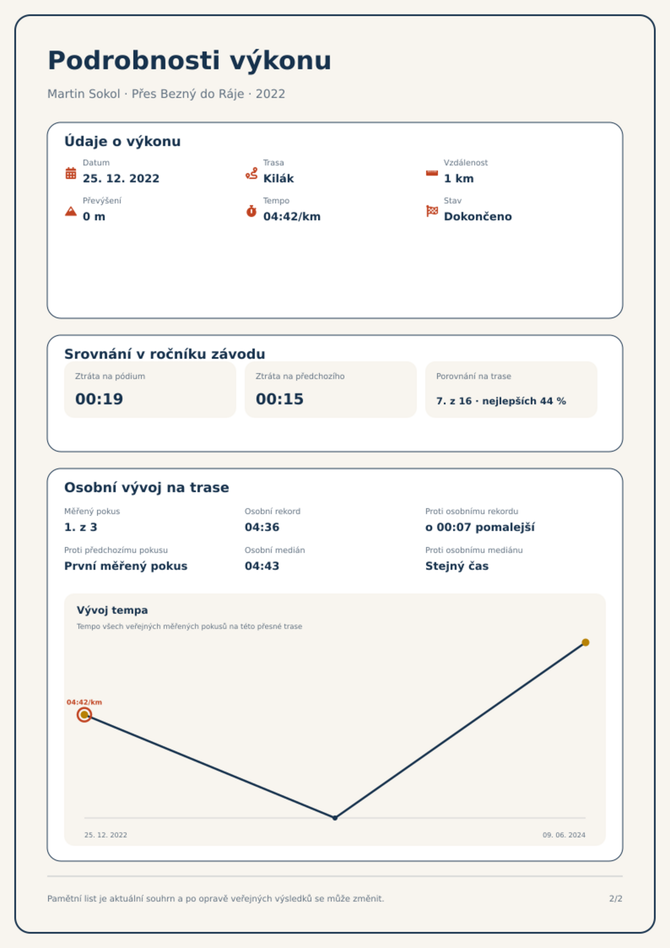
Task: Open the Ztráta na předchozího card
Action: coord(331,389)
